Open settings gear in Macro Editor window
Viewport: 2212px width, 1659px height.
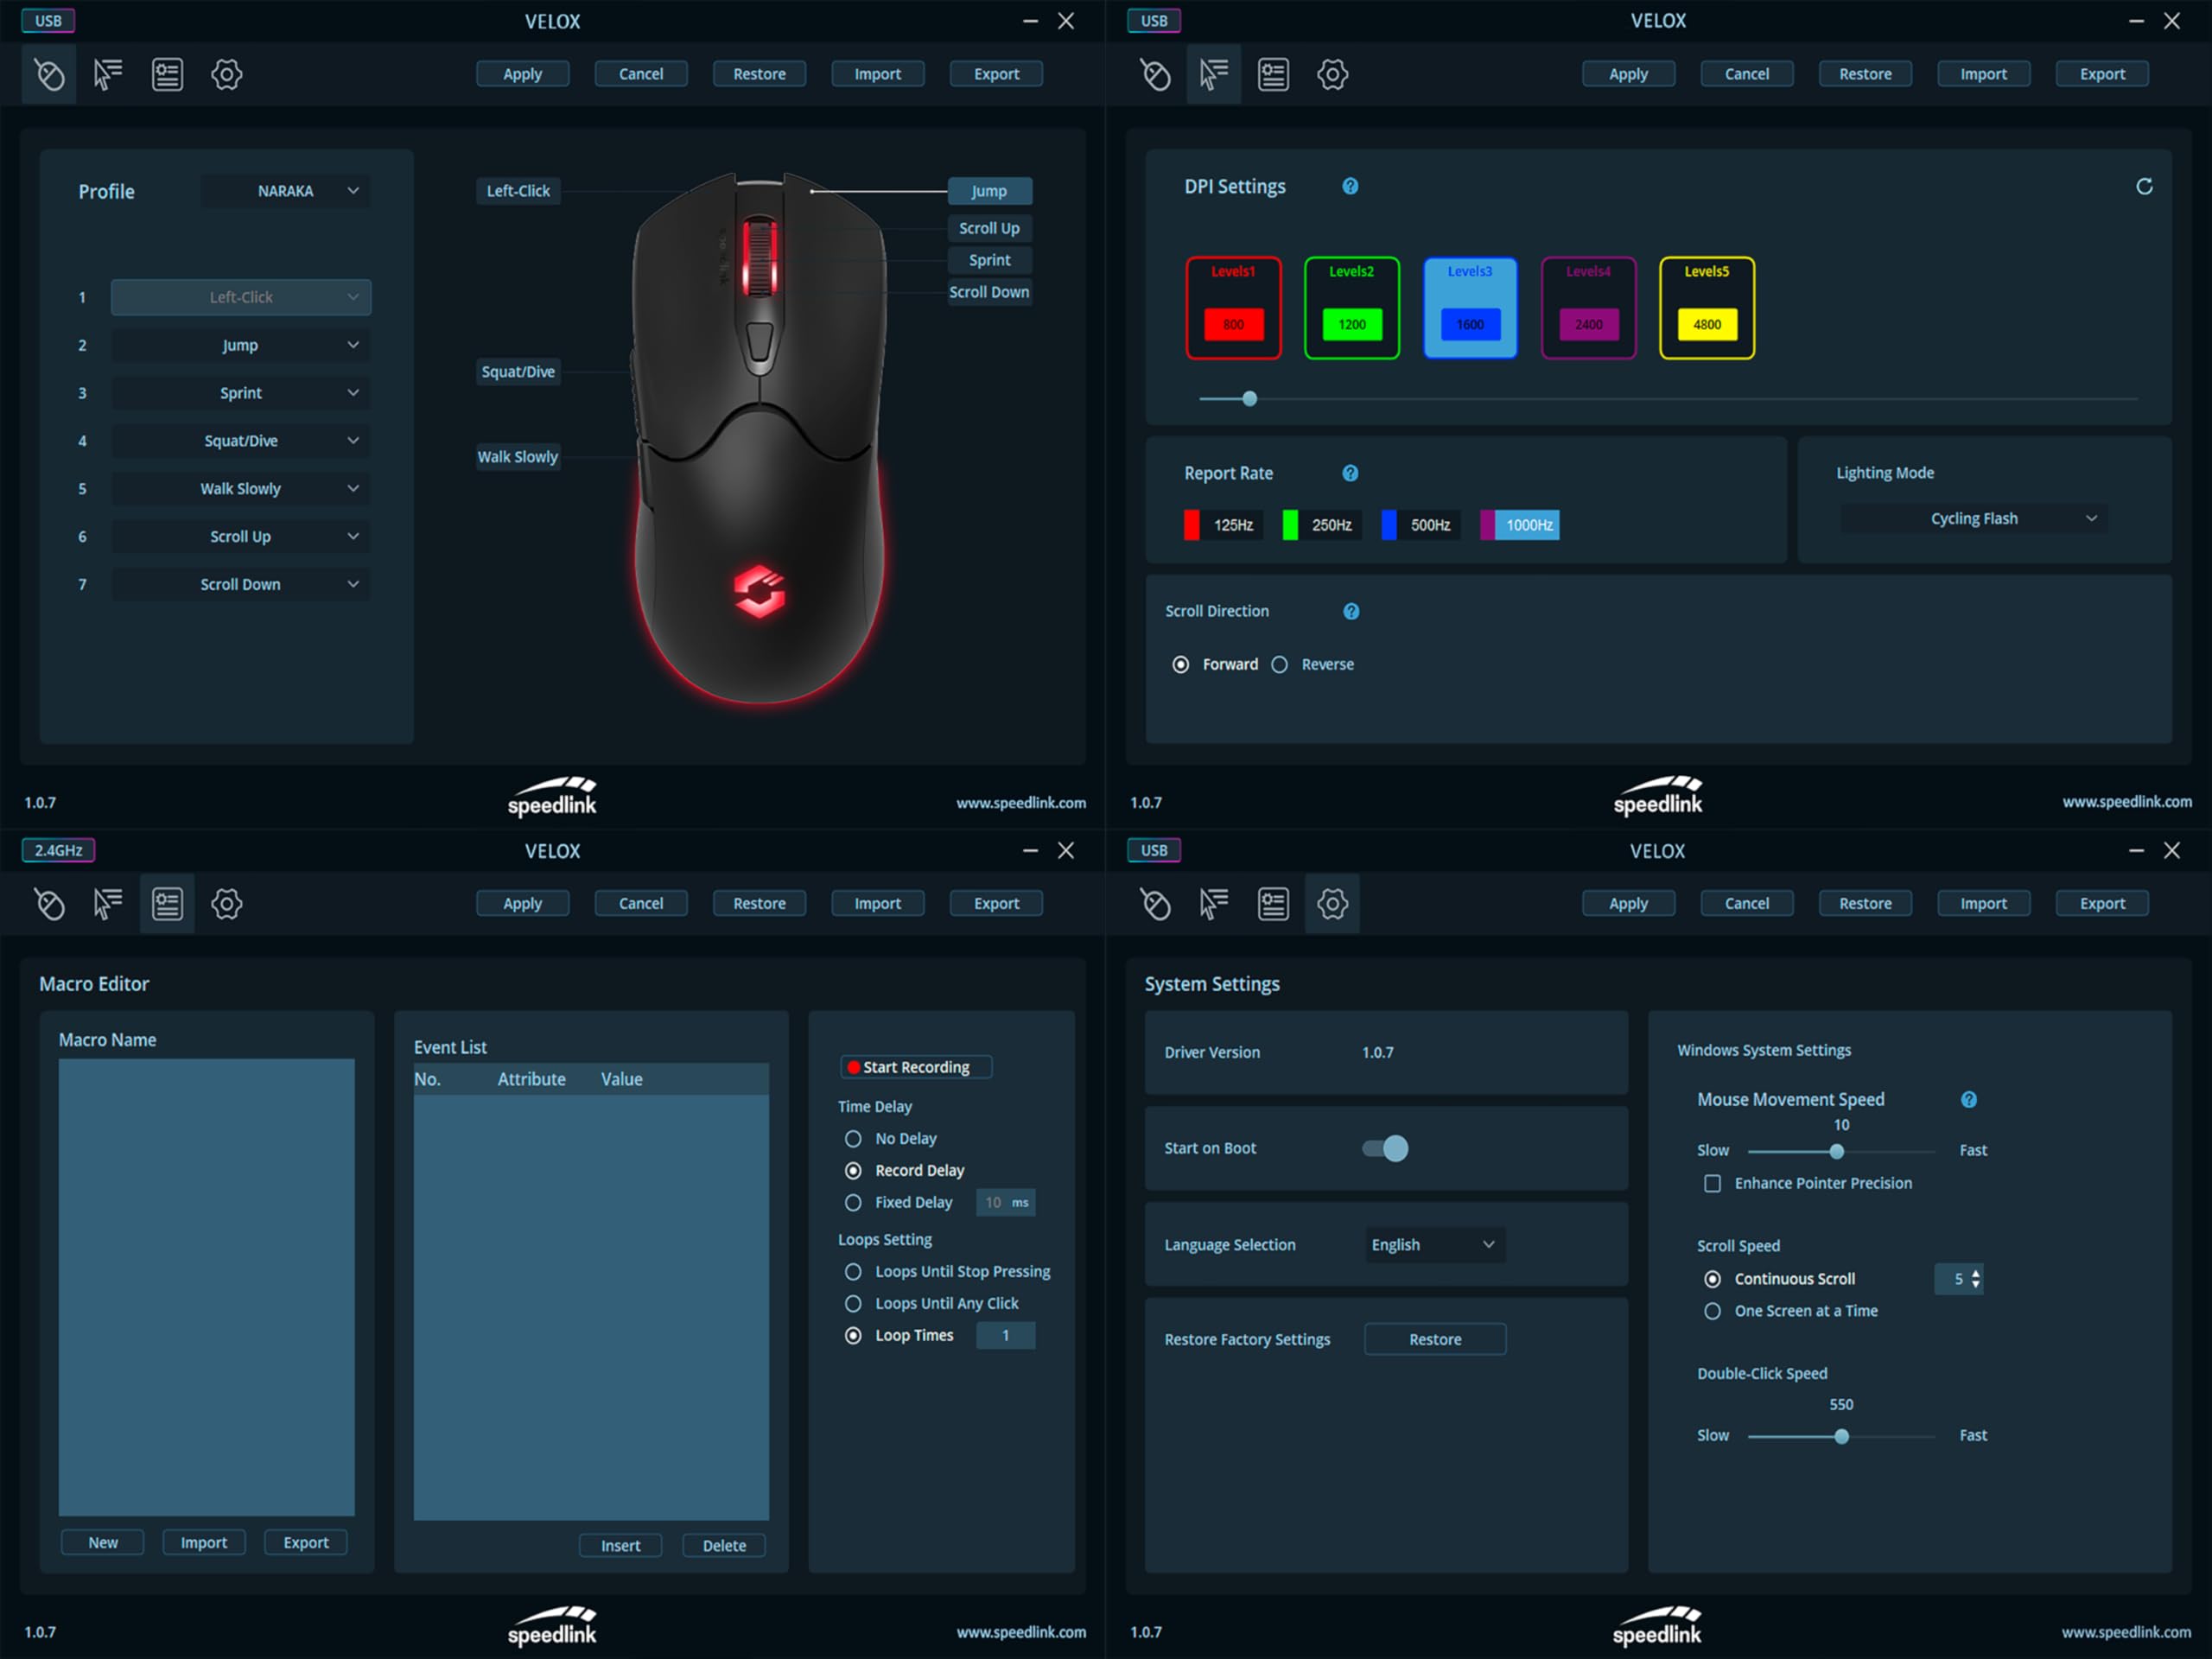point(227,904)
